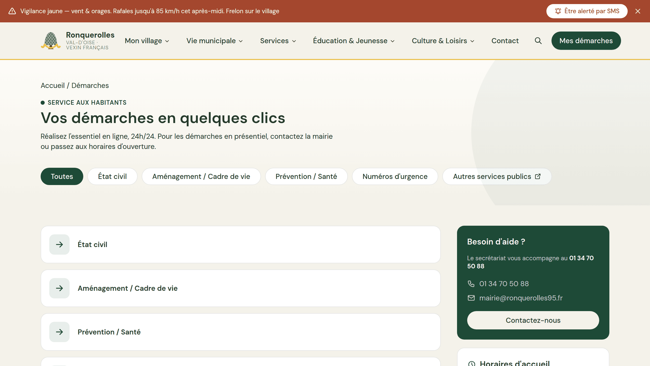This screenshot has height=366, width=650.
Task: Click the Démarches breadcrumb item
Action: click(x=90, y=85)
